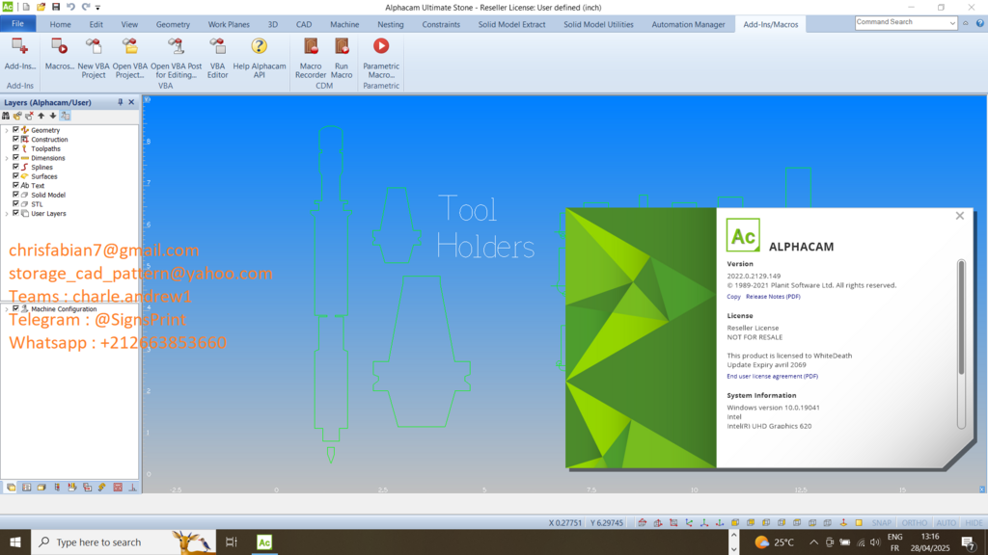Viewport: 988px width, 555px height.
Task: Open quick access toolbar customize arrow
Action: [97, 8]
